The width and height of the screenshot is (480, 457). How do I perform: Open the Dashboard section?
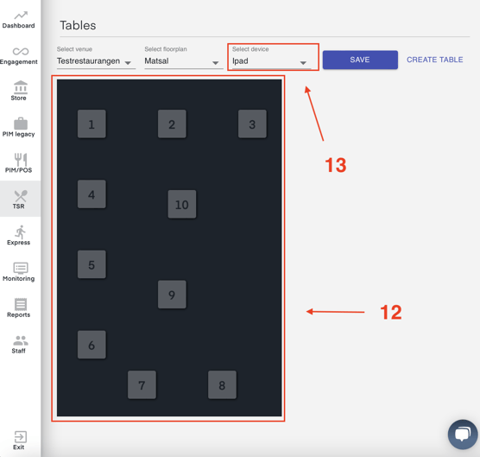click(x=19, y=20)
